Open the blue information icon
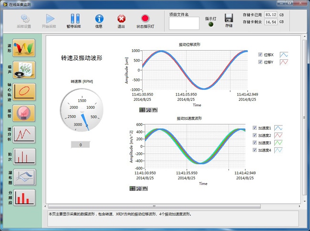The width and height of the screenshot is (310, 231). pos(99,19)
